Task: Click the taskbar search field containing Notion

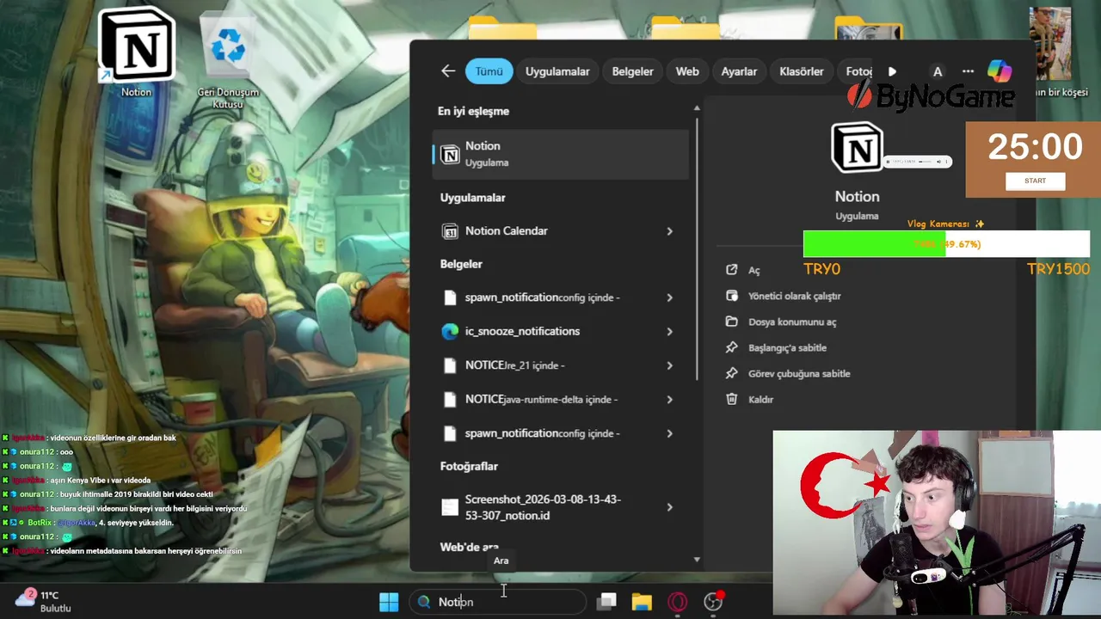Action: [497, 602]
